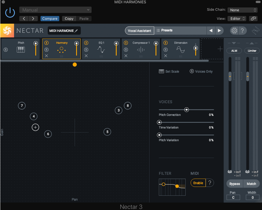Open the settings gear options
Viewport: 262px width, 210px height.
tap(234, 31)
